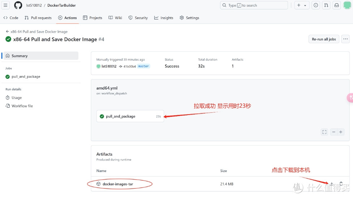Open the pull_and_package job node in graph
Viewport: 353px width, 197px height.
130,116
